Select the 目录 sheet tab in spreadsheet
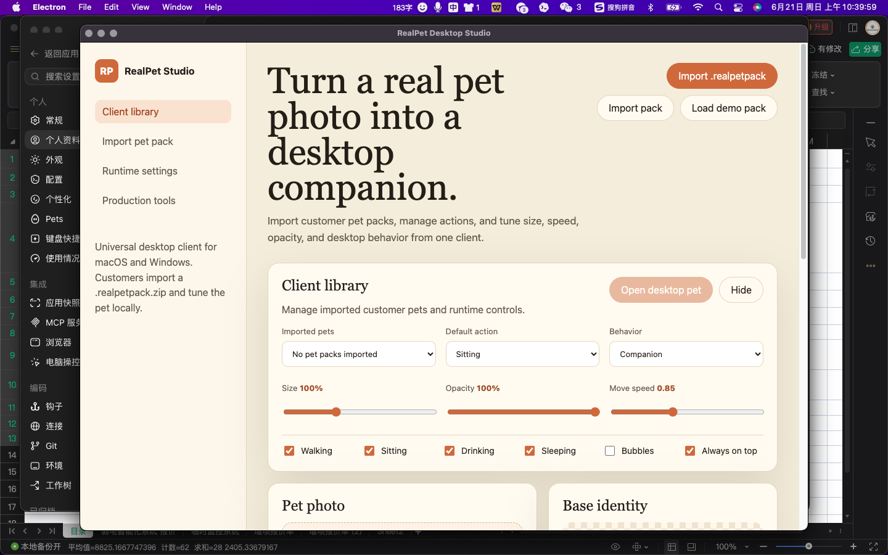This screenshot has height=555, width=888. click(x=78, y=531)
